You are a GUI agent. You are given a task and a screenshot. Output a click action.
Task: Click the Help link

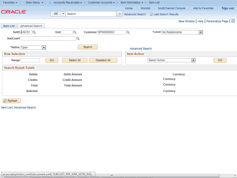tap(200, 21)
